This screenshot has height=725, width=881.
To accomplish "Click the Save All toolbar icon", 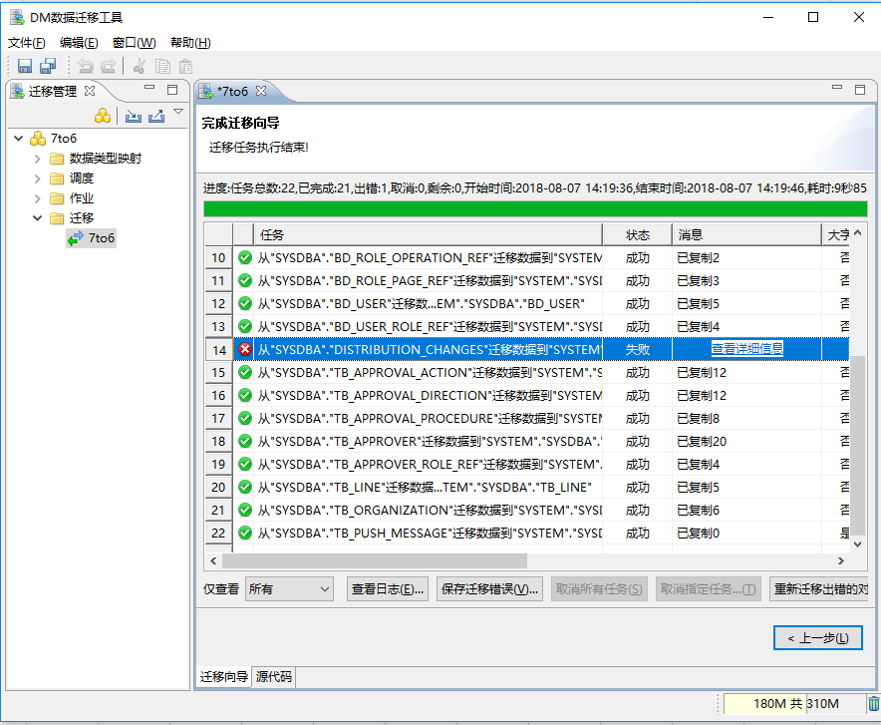I will click(48, 67).
